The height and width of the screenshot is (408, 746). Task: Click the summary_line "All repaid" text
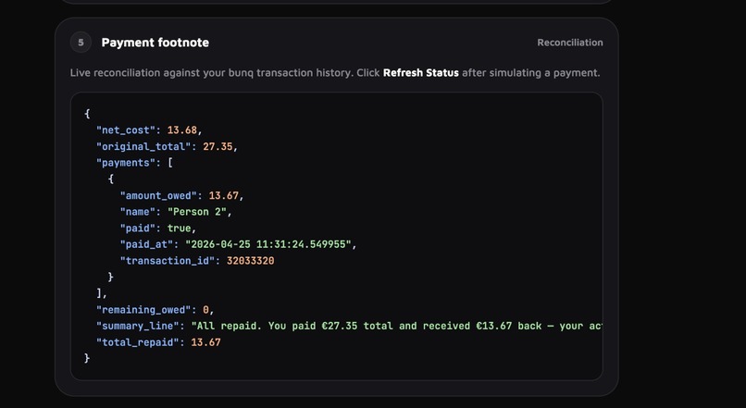pos(227,326)
